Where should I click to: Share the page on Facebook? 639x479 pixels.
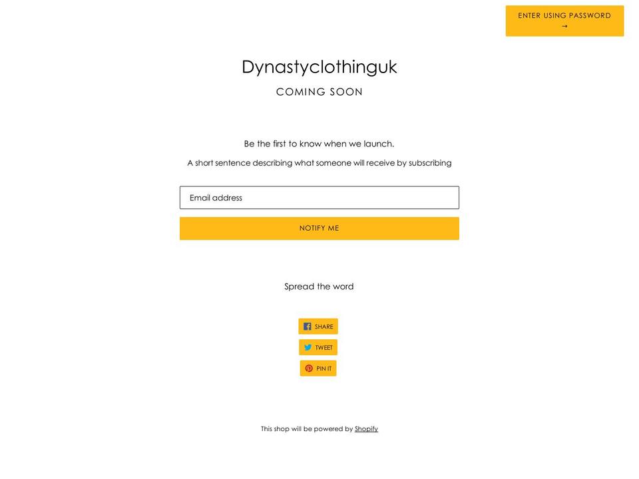[318, 326]
